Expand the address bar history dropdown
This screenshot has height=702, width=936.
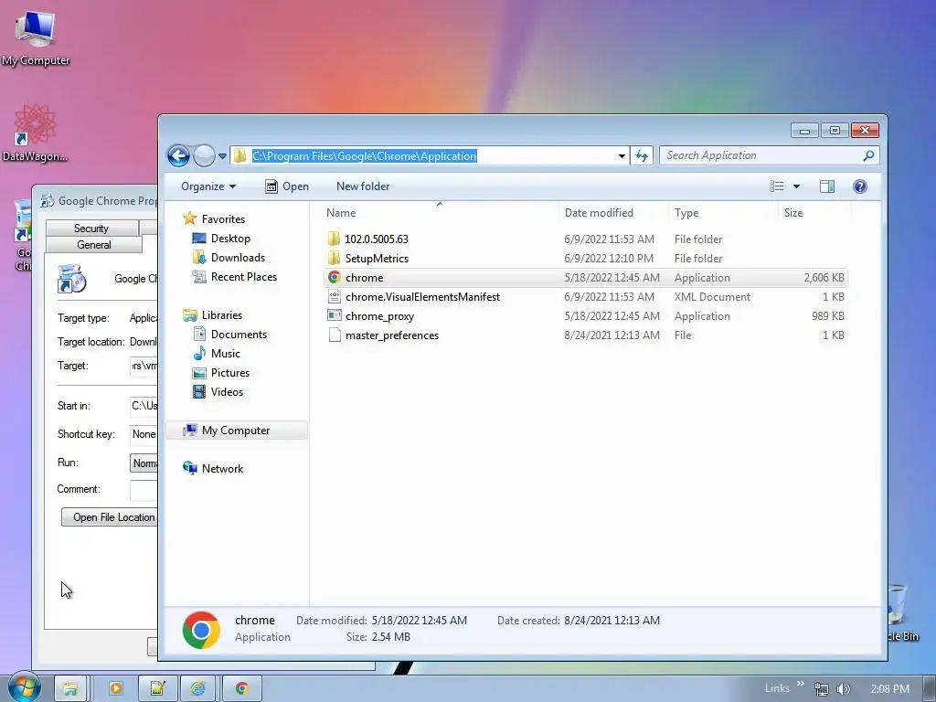click(622, 155)
